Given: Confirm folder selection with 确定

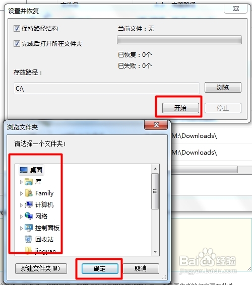Looking at the screenshot, I should point(100,268).
